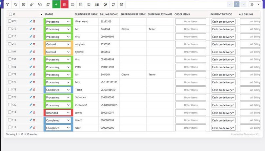Sort by SHIPPING FIRST NAME column header
Viewport: 265px width, 151px height.
tap(133, 14)
